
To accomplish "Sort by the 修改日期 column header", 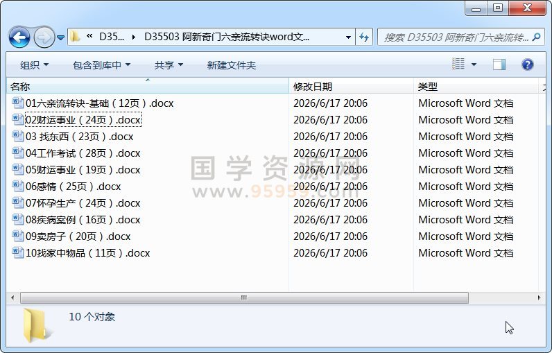I will coord(351,87).
